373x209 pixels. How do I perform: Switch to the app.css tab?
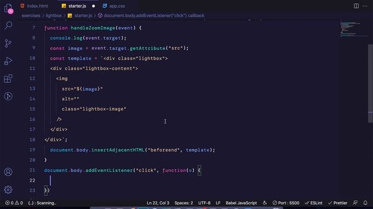click(114, 6)
